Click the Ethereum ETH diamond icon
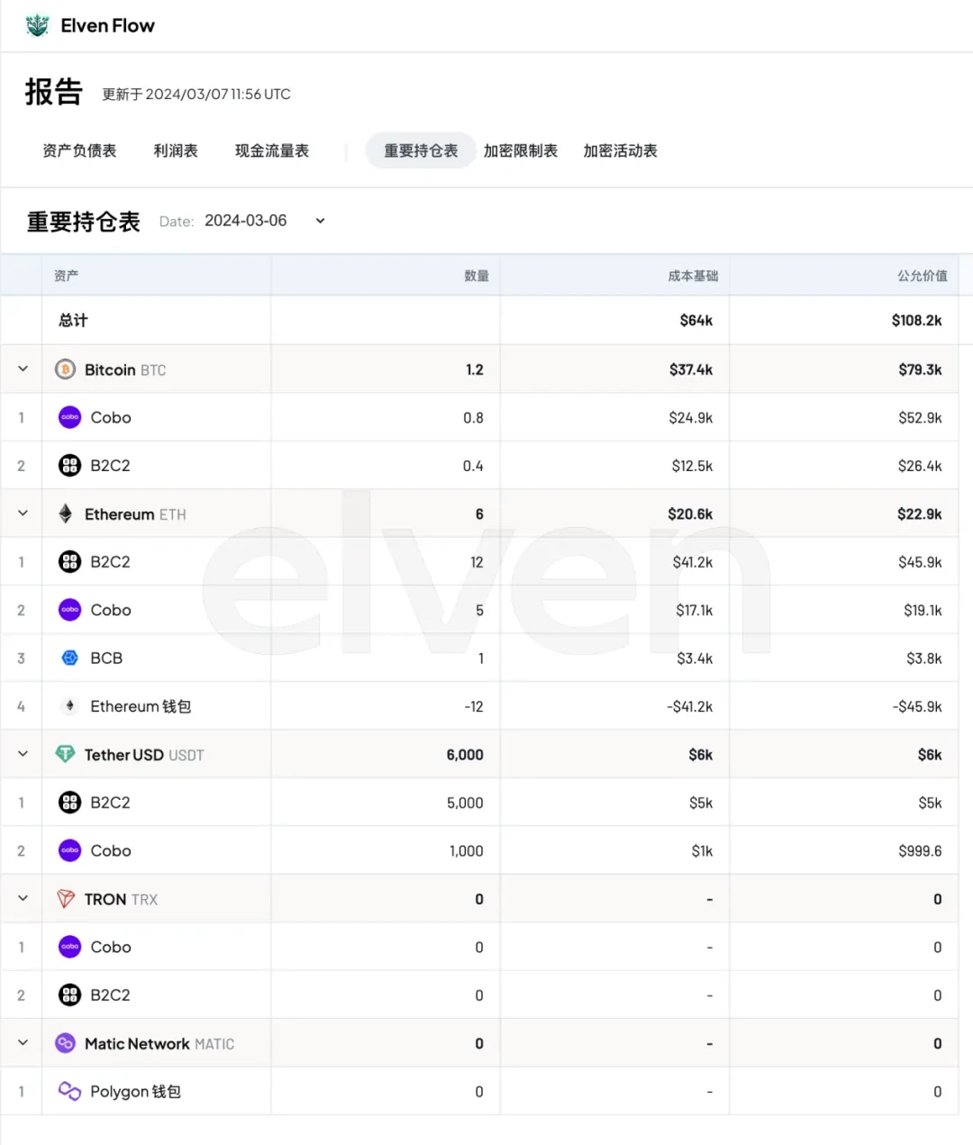The height and width of the screenshot is (1145, 973). click(x=65, y=513)
